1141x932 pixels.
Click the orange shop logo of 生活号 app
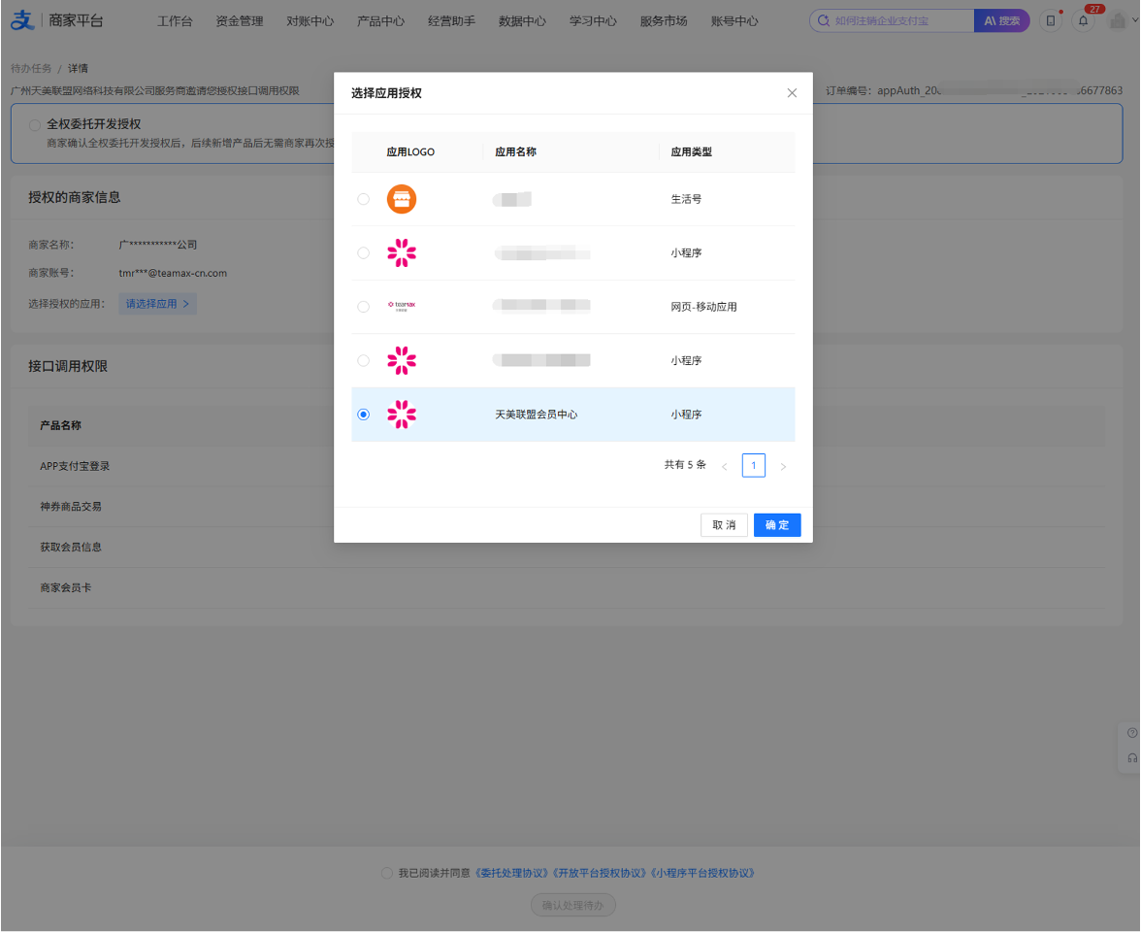coord(402,199)
